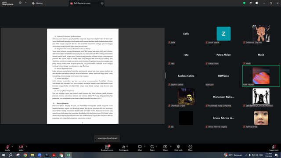Click the shared document page
The width and height of the screenshot is (281, 158).
tap(83, 76)
